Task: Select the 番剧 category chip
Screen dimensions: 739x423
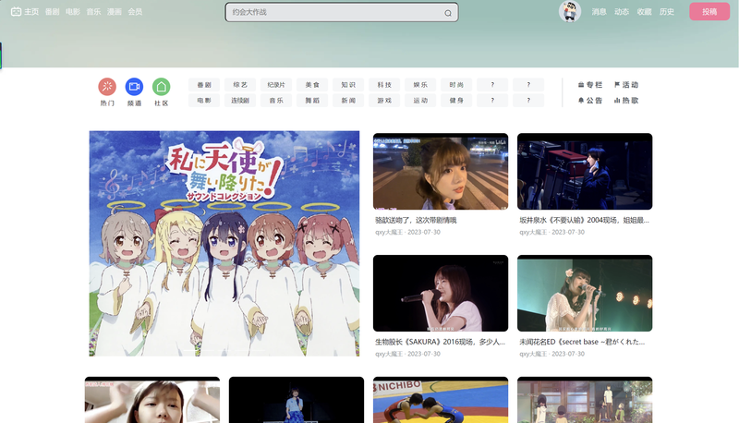Action: point(204,85)
